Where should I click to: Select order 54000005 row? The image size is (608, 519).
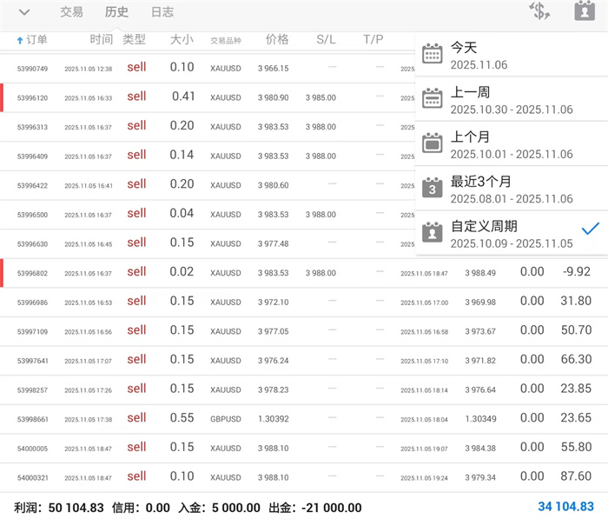pos(304,448)
